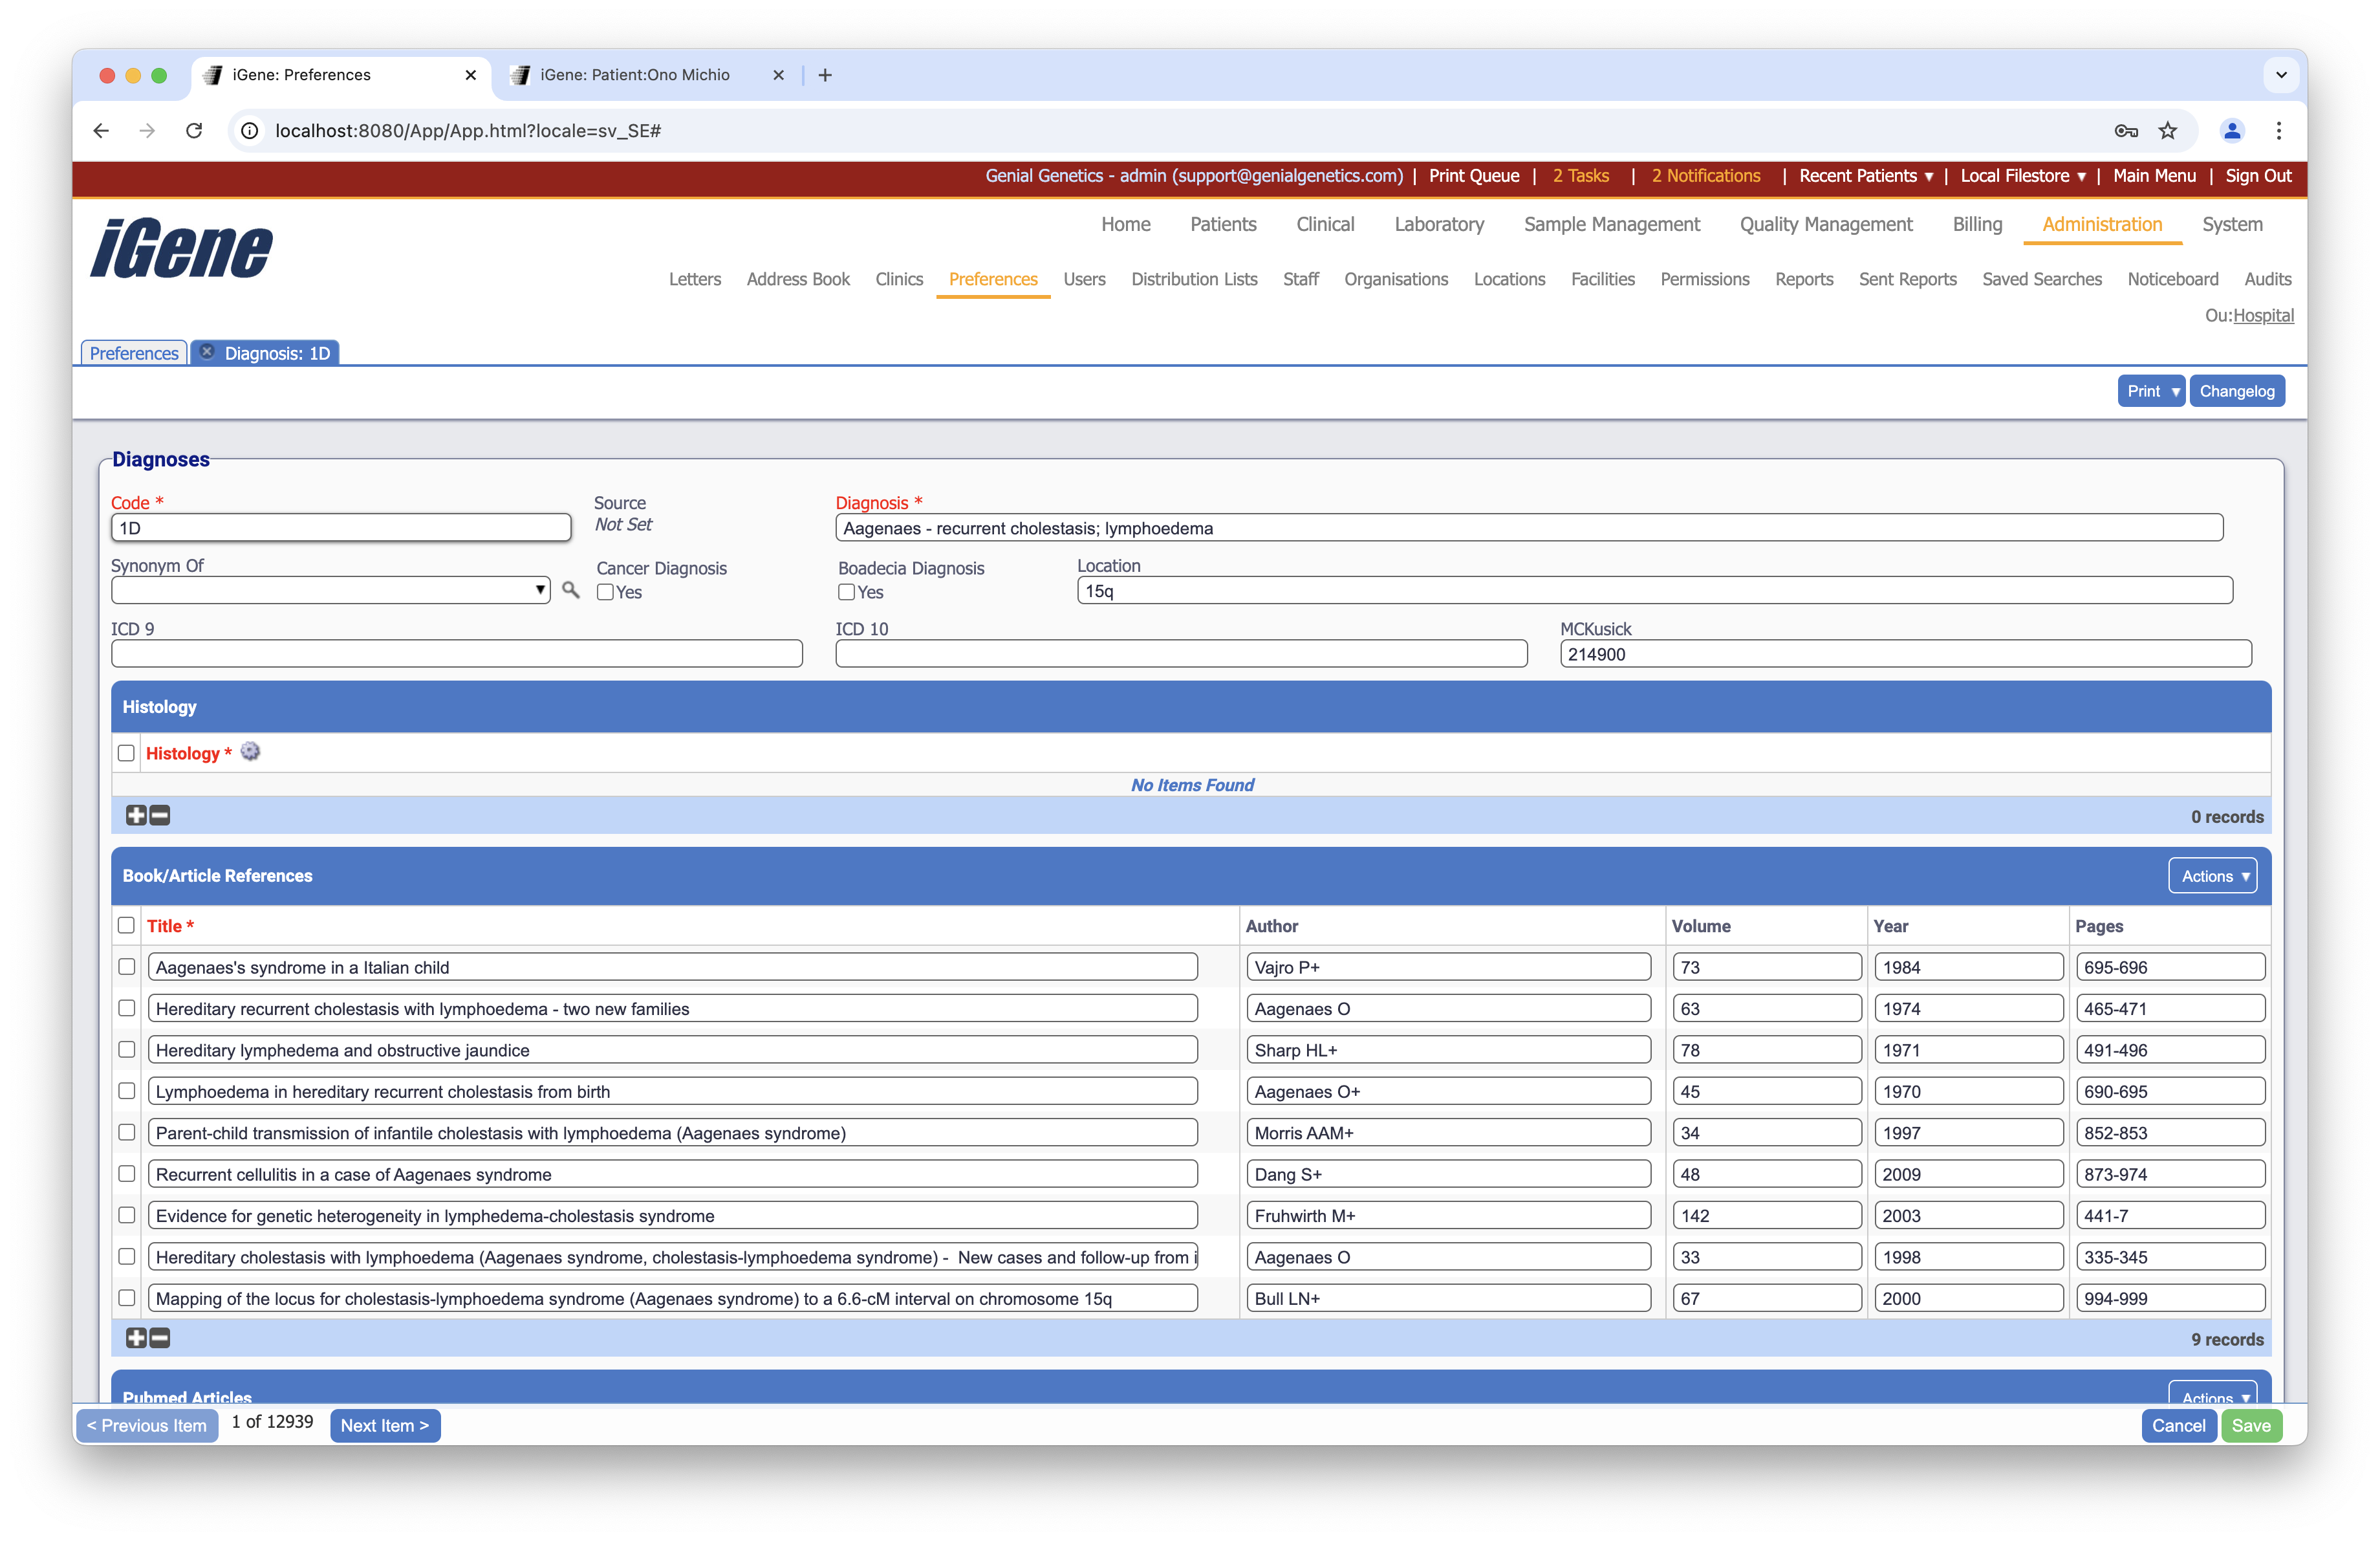The width and height of the screenshot is (2380, 1541).
Task: Bookmark page with the star icon
Action: [x=2167, y=131]
